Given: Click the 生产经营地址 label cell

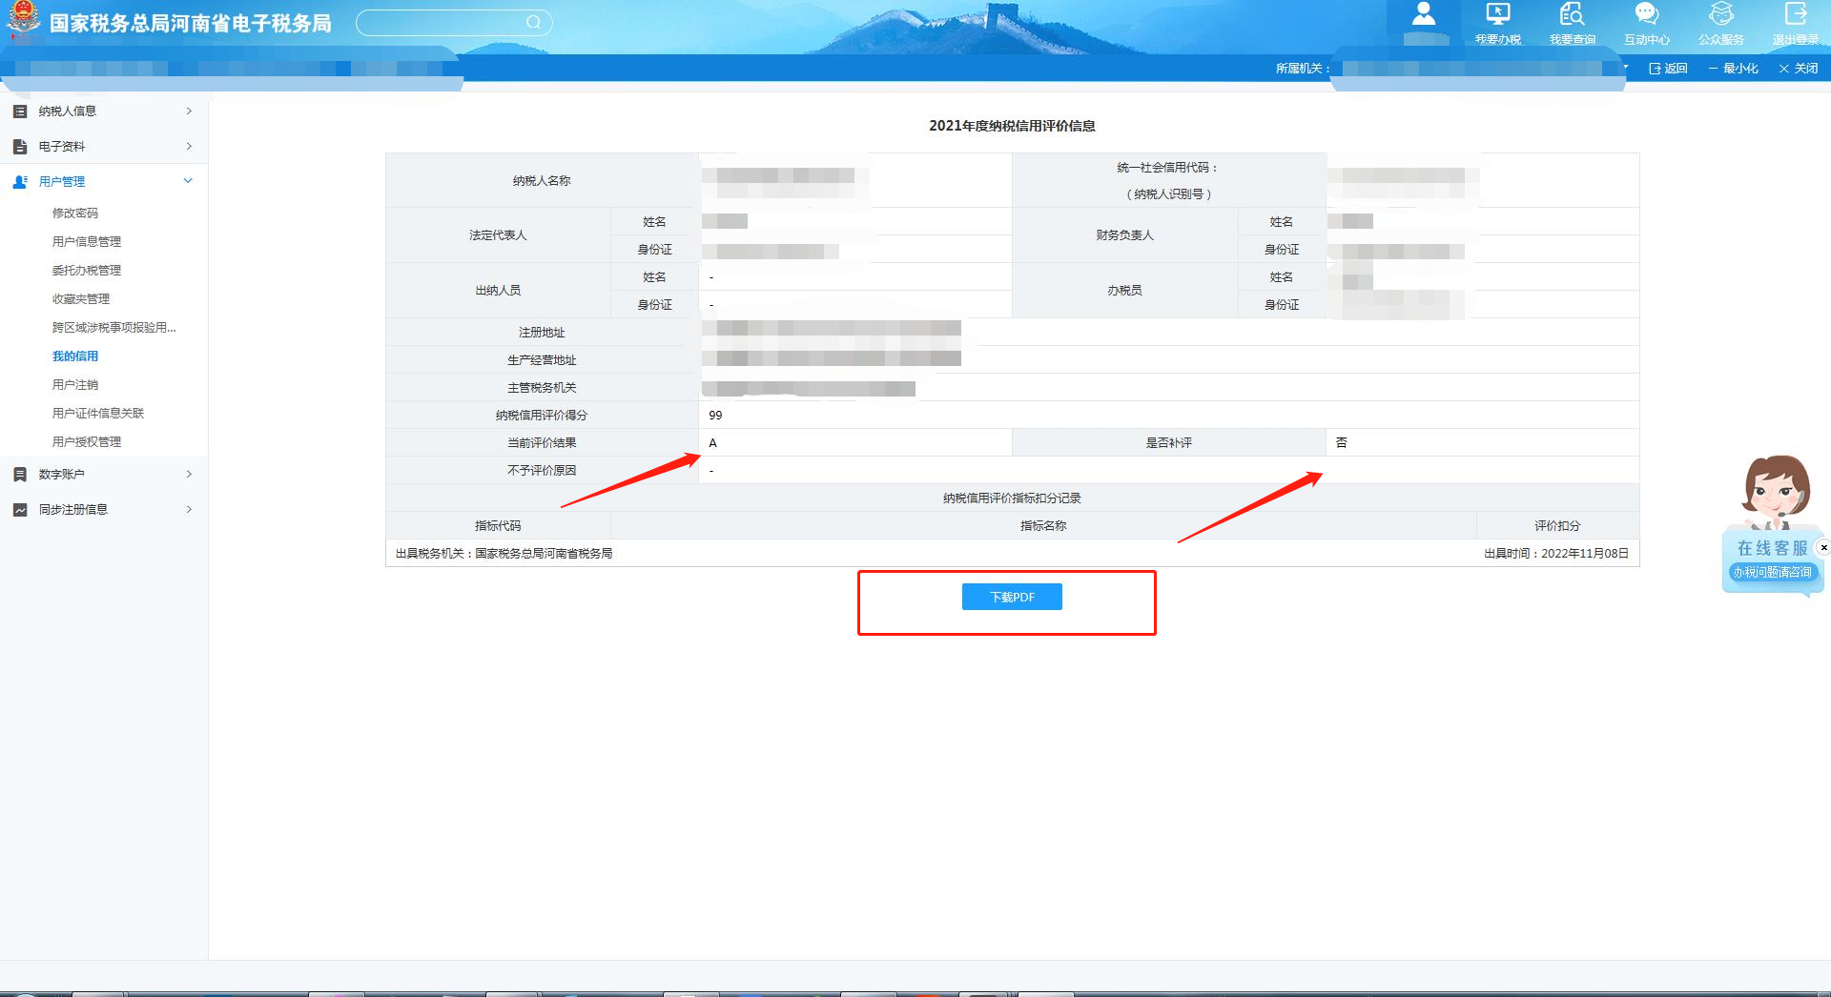Looking at the screenshot, I should click(x=542, y=360).
